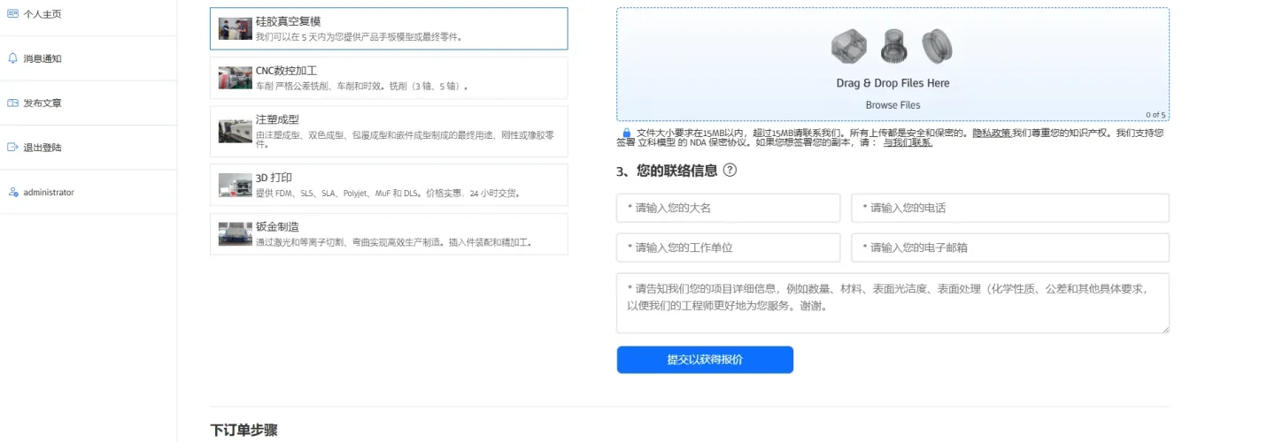The height and width of the screenshot is (442, 1275).
Task: Click the bell icon for 消息通知
Action: (12, 58)
